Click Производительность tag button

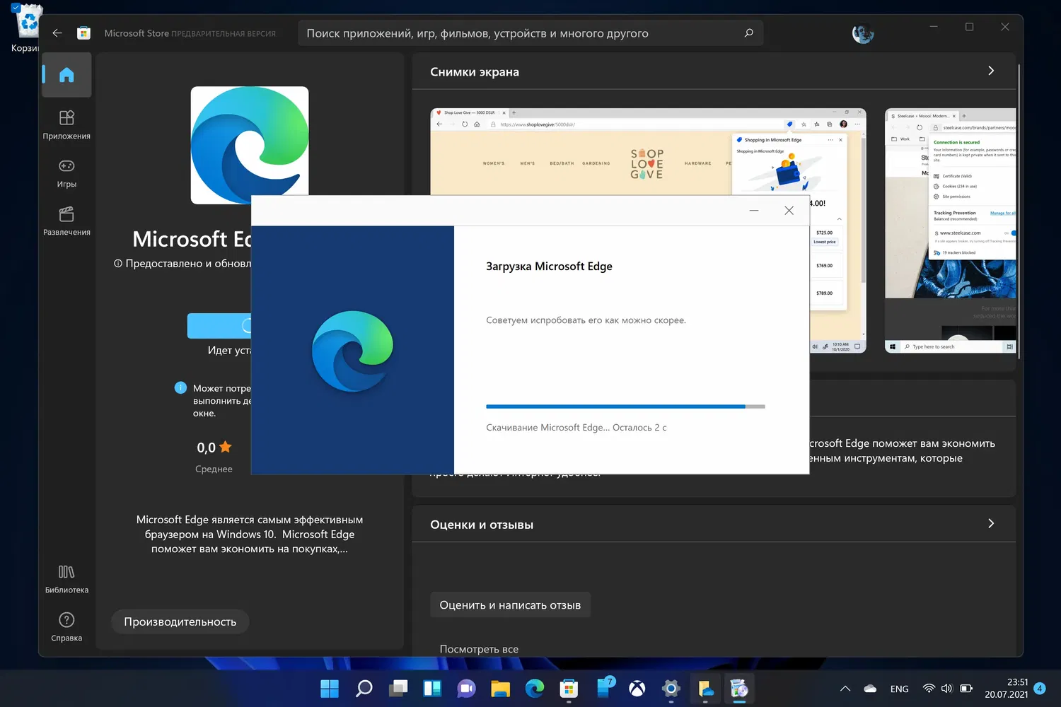pos(180,622)
